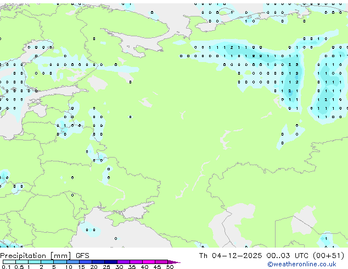Click the 'Precipitation [mm] GFS' title text
This screenshot has width=348, height=269.
pyautogui.click(x=44, y=256)
